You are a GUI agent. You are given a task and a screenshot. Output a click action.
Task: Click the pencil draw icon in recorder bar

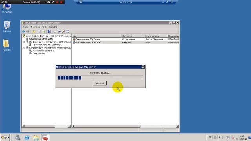click(53, 2)
